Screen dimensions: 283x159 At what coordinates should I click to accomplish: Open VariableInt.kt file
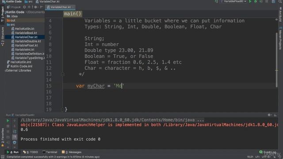tap(23, 49)
